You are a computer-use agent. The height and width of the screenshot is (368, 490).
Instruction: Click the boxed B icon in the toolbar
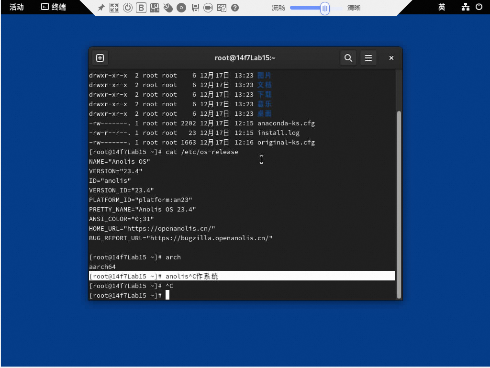(x=141, y=8)
